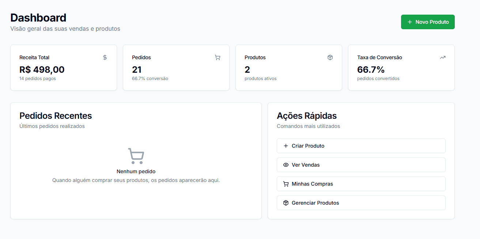Click the package icon next to Gerenciar Produtos
The image size is (480, 239).
pos(286,203)
